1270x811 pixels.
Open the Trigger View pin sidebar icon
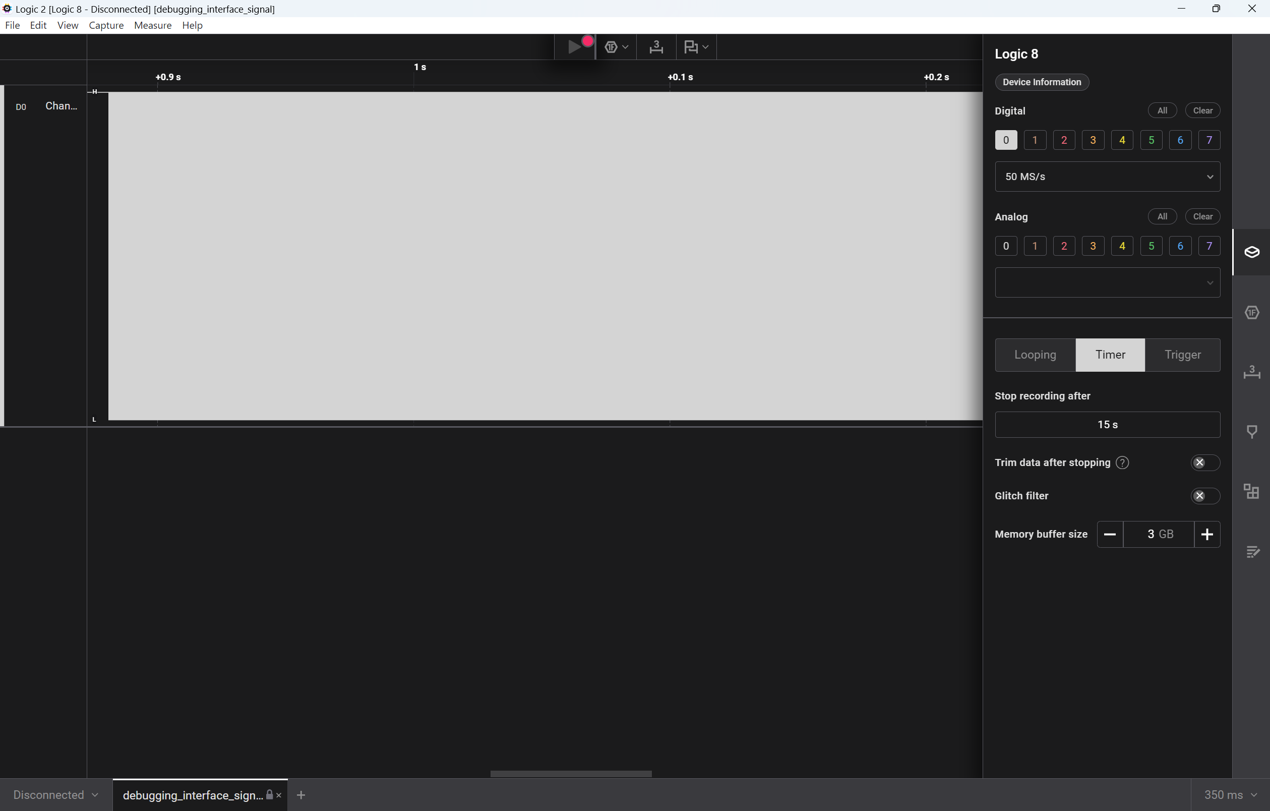(1251, 432)
